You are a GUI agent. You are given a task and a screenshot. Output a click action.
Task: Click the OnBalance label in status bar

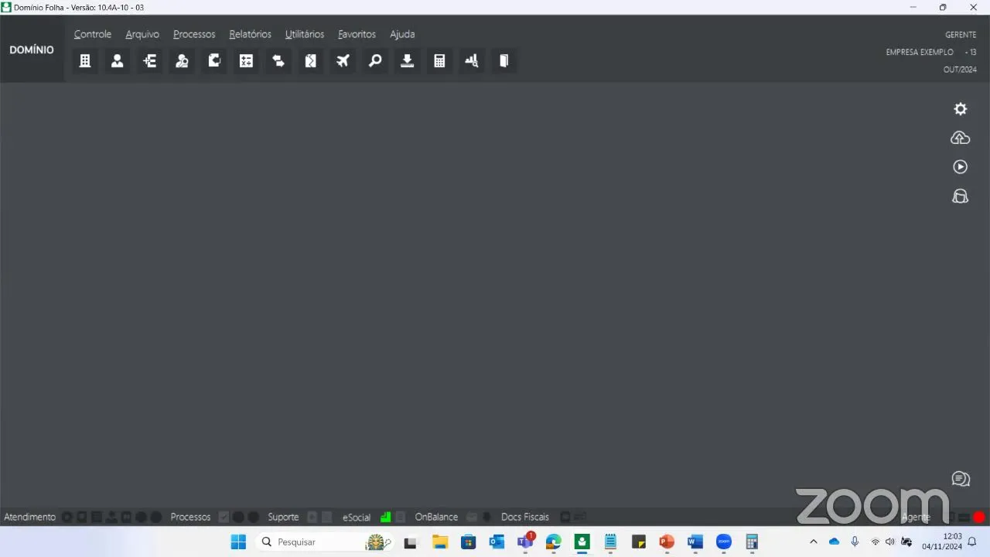[x=436, y=517]
